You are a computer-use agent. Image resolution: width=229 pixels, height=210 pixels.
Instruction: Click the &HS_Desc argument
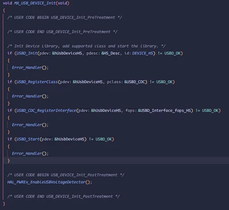tap(111, 53)
